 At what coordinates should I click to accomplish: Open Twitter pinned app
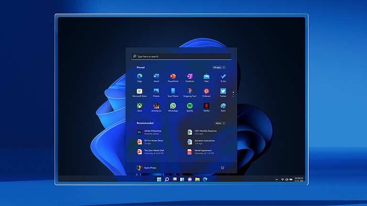pyautogui.click(x=223, y=93)
